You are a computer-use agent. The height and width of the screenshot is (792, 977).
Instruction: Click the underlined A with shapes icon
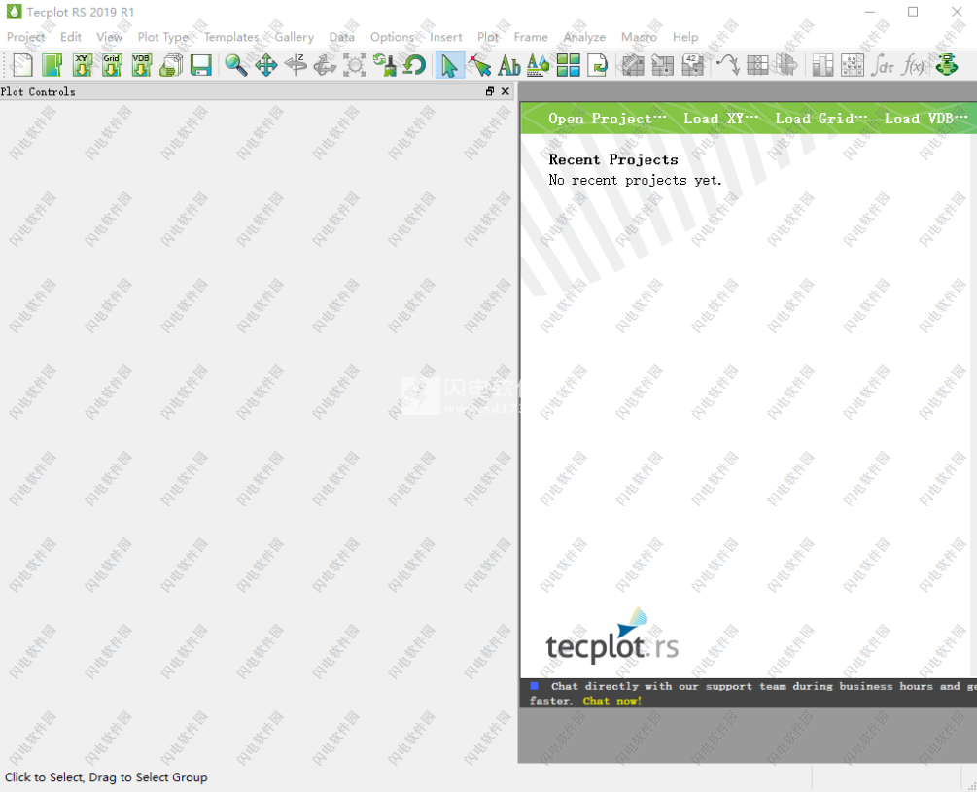click(539, 65)
